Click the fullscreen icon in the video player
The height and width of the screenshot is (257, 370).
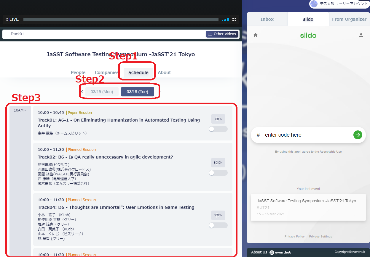pos(234,20)
